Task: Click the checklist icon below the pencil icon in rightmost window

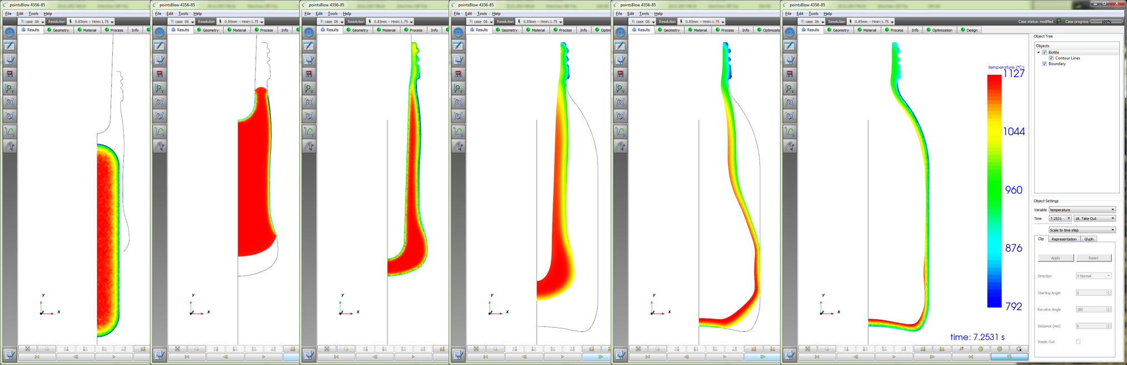Action: click(x=789, y=60)
